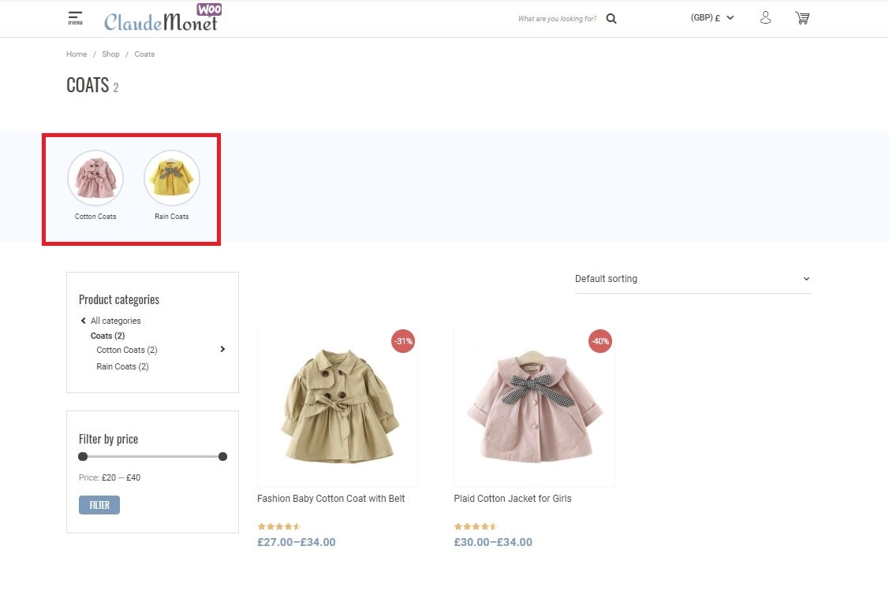Open the hamburger menu icon
This screenshot has height=609, width=889.
[75, 17]
